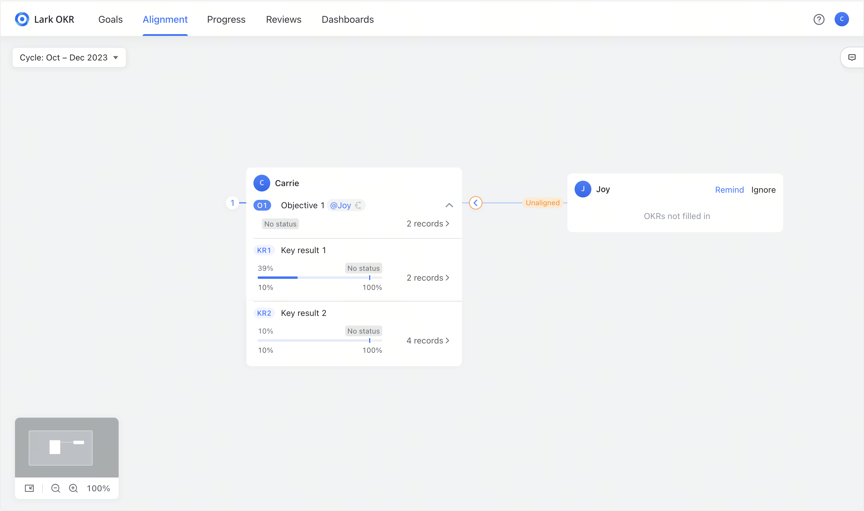
Task: Open the comments panel icon on the right edge
Action: click(852, 57)
